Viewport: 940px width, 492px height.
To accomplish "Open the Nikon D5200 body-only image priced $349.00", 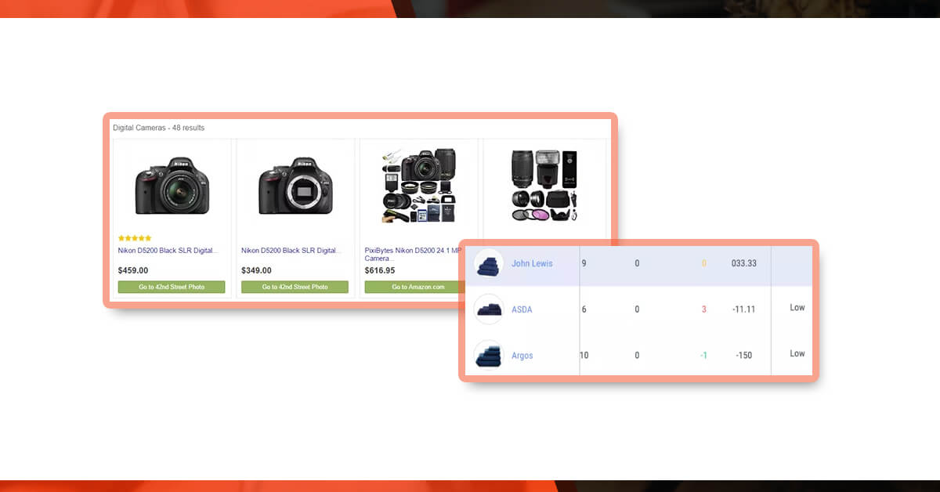I will [295, 186].
